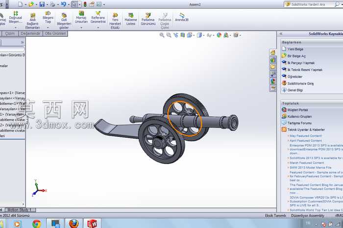This screenshot has width=343, height=228.
Task: Open İlk Parçayı Yapmak tutorial
Action: [301, 63]
